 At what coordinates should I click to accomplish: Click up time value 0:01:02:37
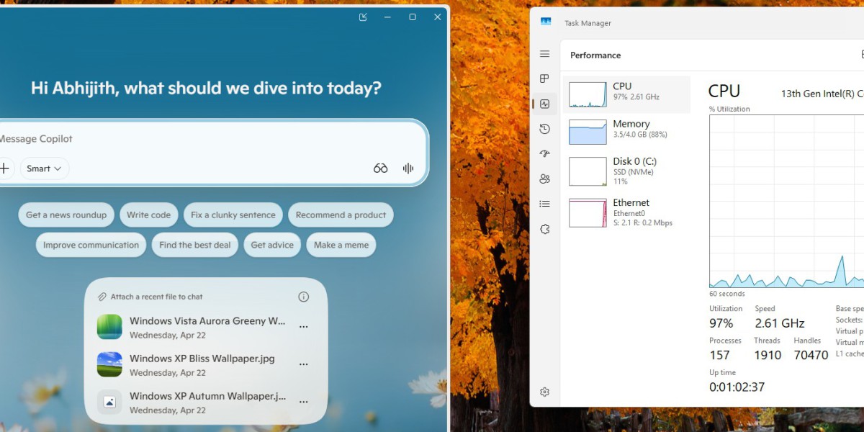tap(737, 387)
